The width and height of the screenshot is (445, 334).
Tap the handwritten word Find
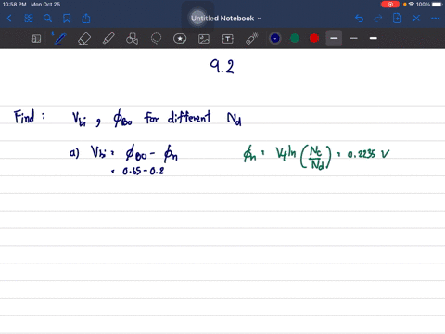coord(24,117)
